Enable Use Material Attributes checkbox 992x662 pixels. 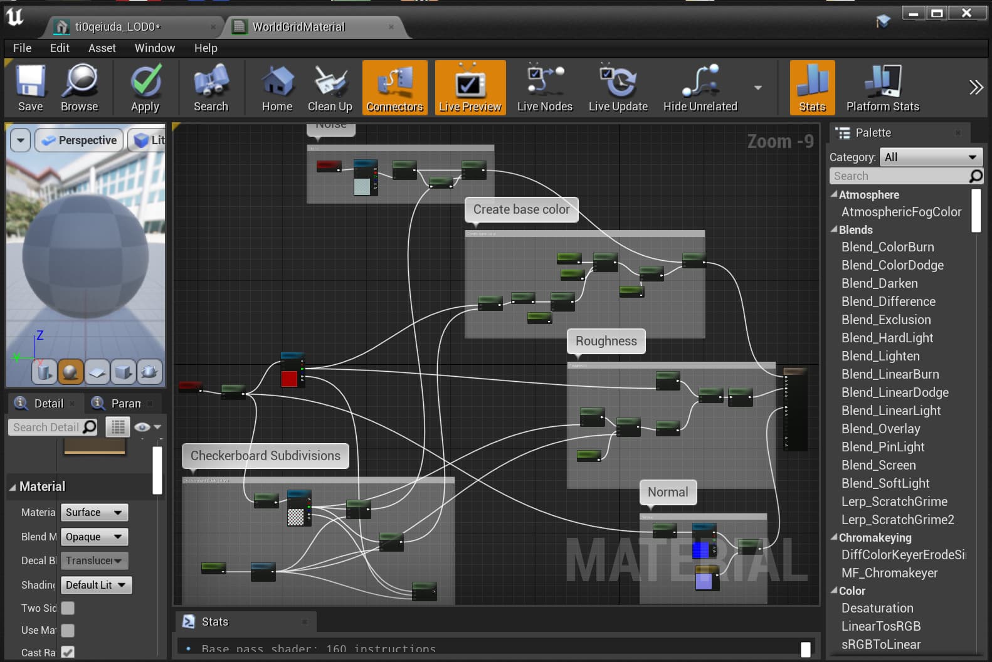68,630
